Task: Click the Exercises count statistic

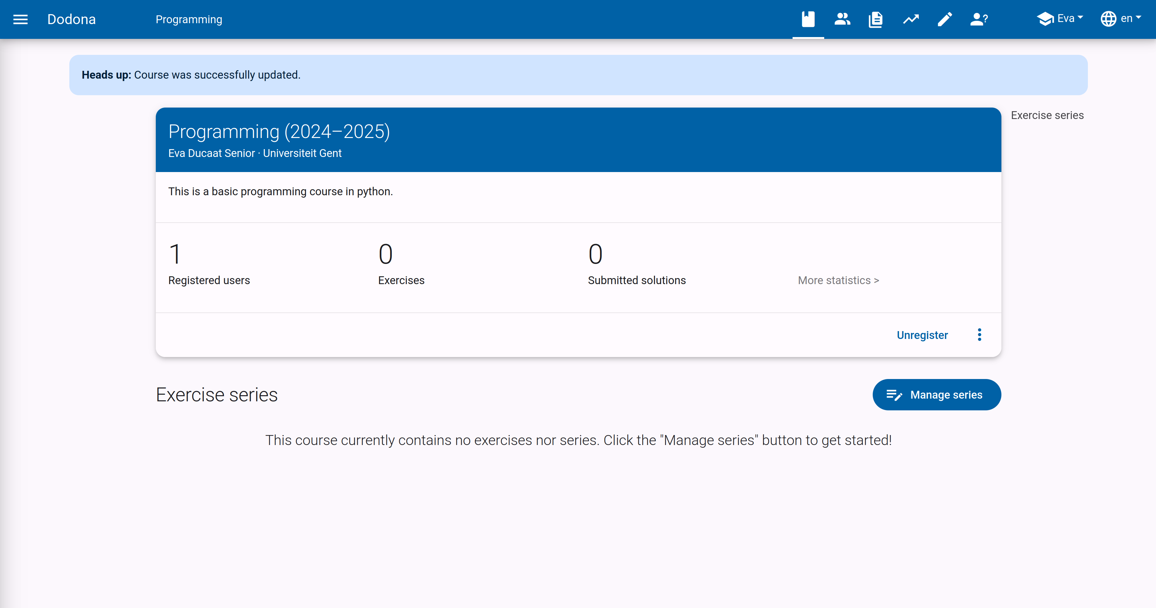Action: [401, 264]
